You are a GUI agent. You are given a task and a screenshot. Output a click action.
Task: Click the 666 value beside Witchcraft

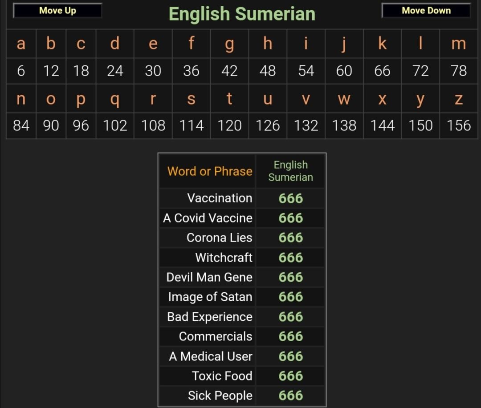[x=290, y=258]
